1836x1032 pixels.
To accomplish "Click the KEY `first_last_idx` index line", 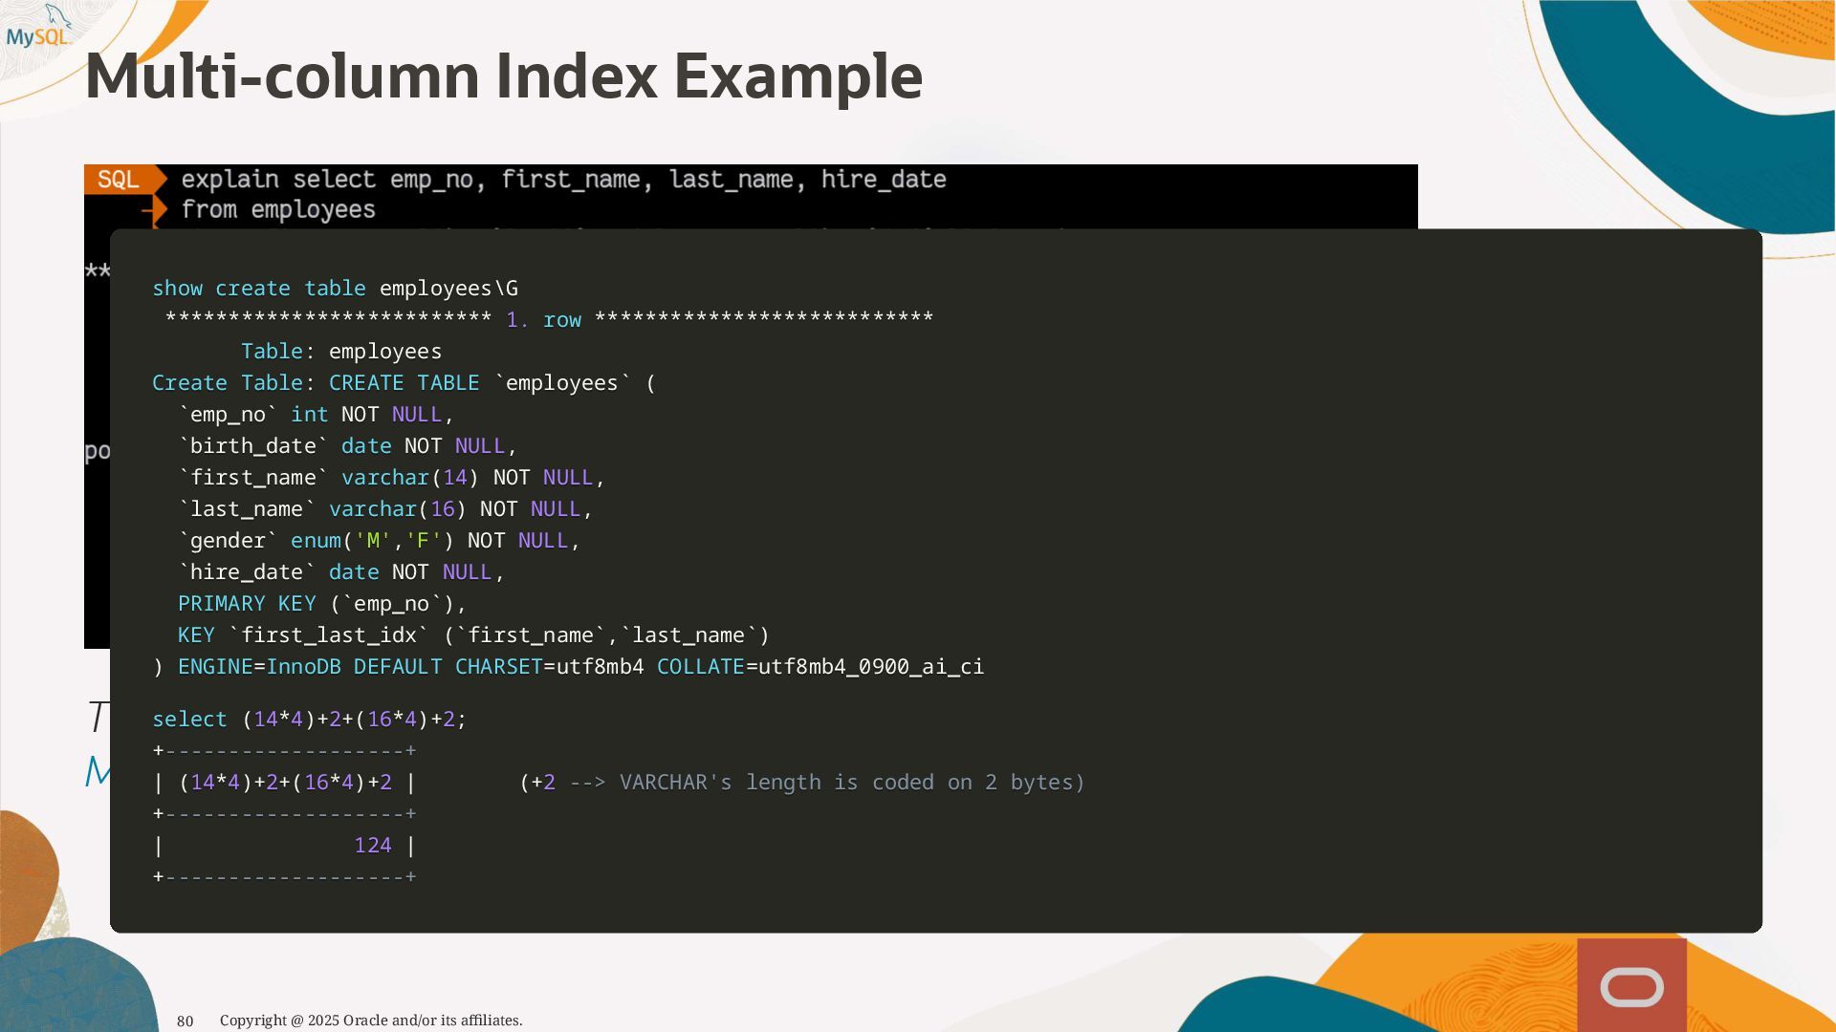I will pos(472,635).
